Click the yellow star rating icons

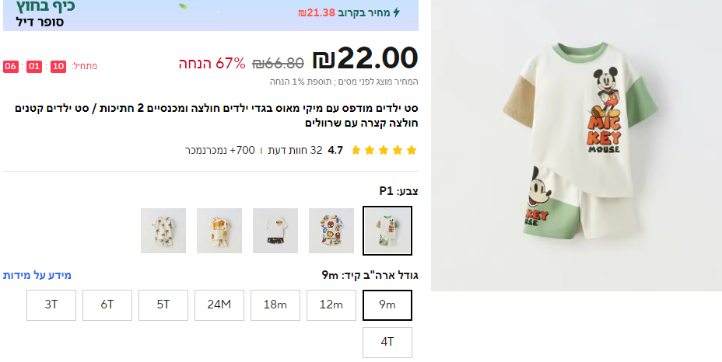[x=384, y=150]
